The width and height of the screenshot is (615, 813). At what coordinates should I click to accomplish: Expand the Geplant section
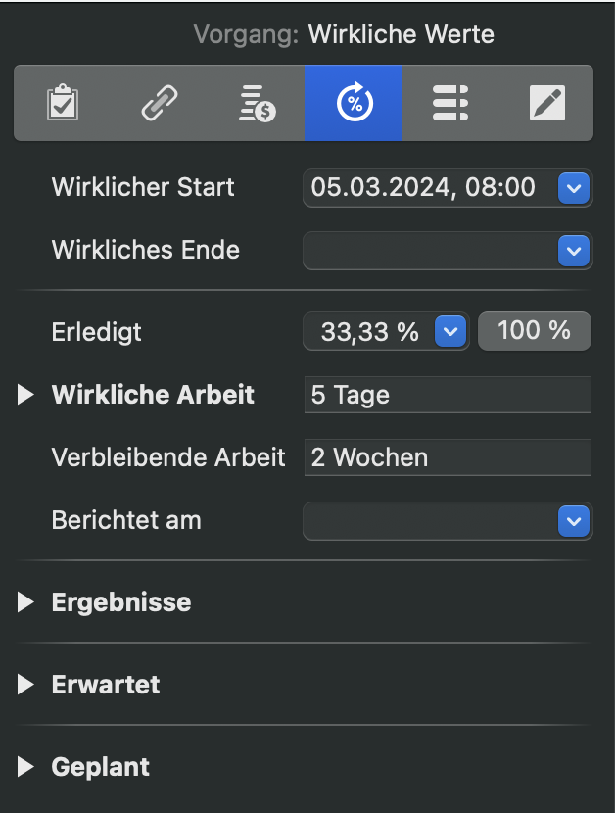24,767
